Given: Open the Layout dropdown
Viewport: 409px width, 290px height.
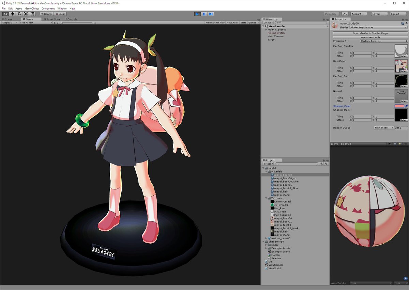Looking at the screenshot, I should coord(398,14).
